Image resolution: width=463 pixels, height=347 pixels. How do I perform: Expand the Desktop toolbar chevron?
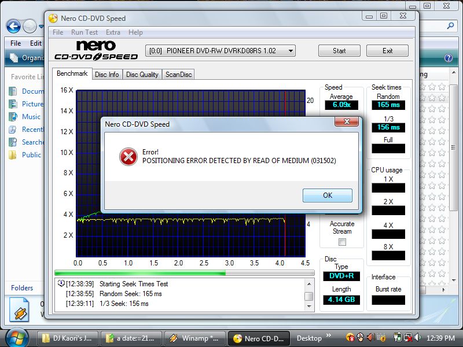click(x=328, y=336)
